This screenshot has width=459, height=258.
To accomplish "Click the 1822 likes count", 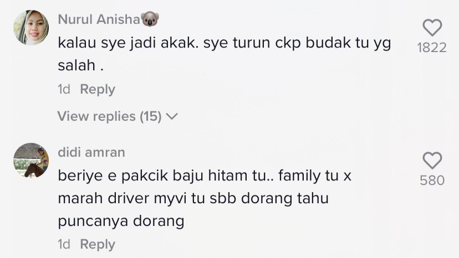I will 432,48.
